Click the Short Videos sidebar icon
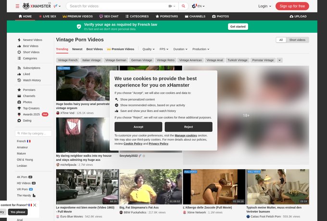Viewport: 327px width, 221px height. click(19, 52)
